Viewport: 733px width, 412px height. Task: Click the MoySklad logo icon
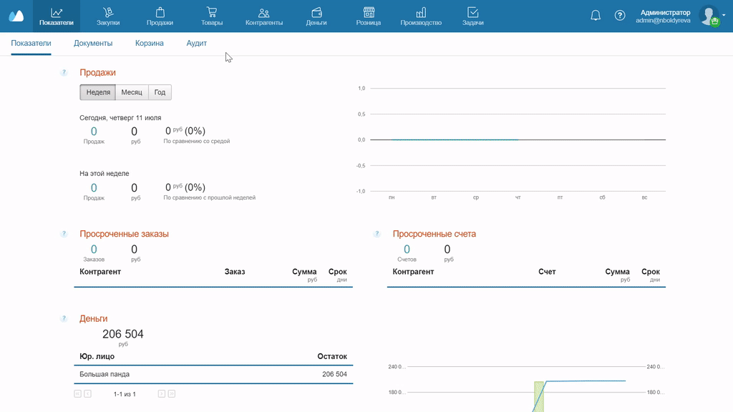tap(16, 16)
